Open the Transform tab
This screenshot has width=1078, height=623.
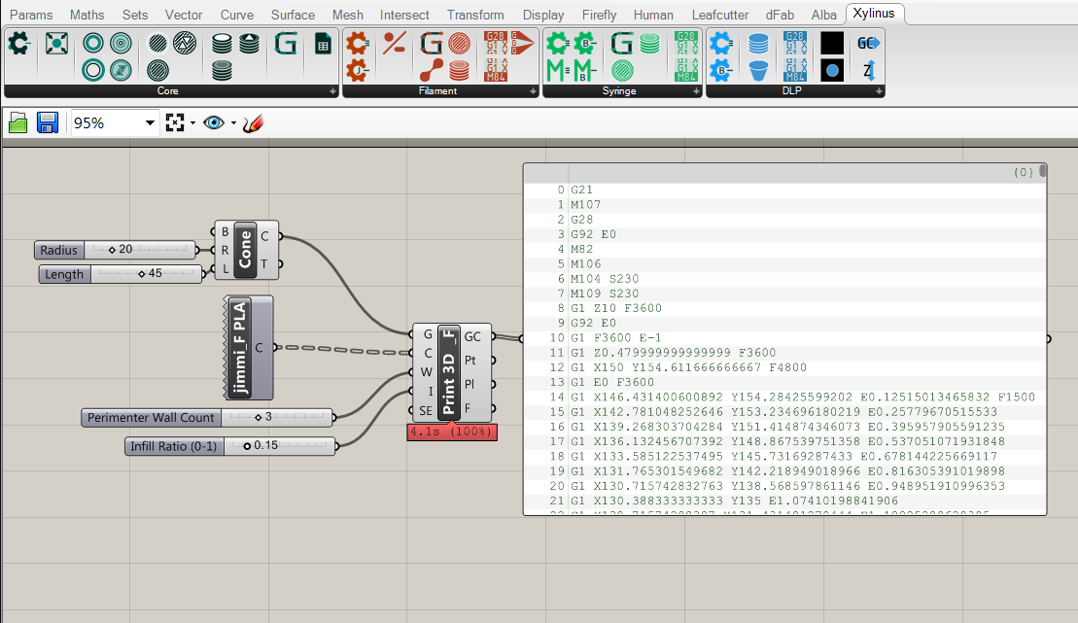[x=475, y=15]
